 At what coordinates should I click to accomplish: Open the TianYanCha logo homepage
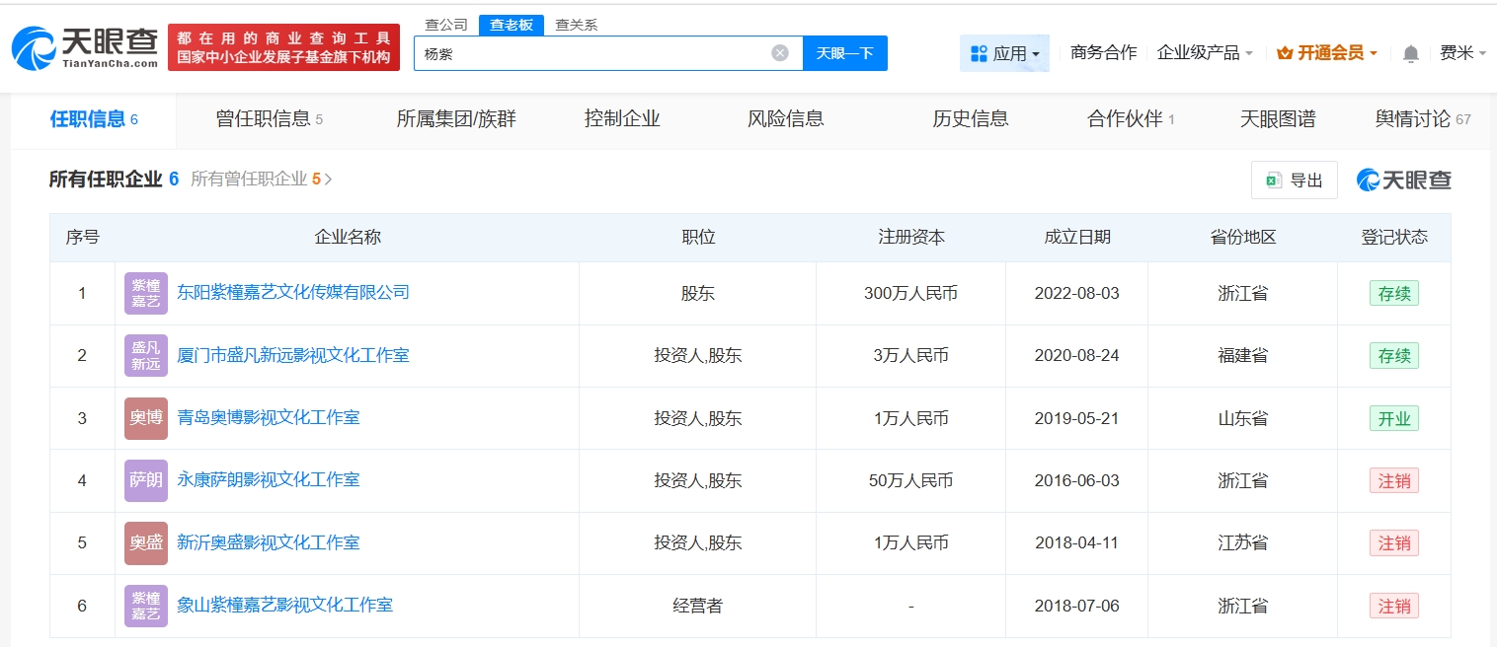(85, 47)
